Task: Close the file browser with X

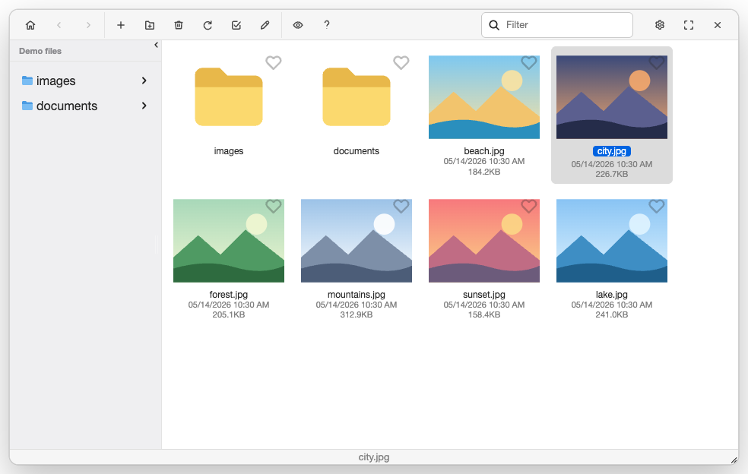Action: (x=718, y=25)
